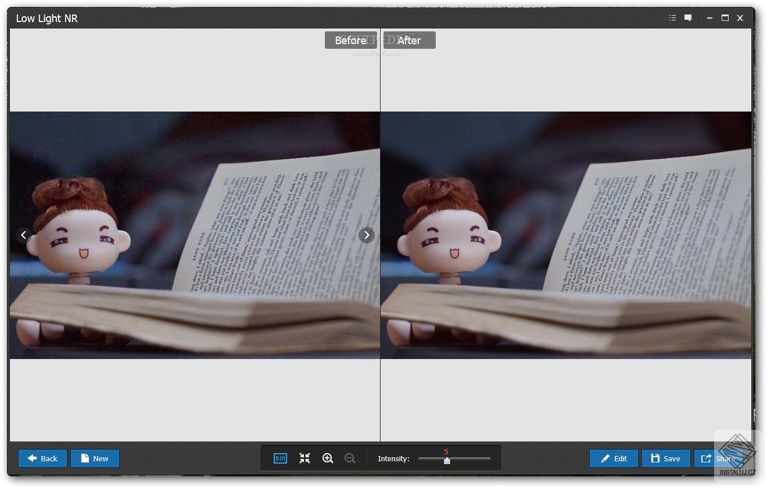This screenshot has height=488, width=767.
Task: Maximize the Low Light NR window
Action: pos(725,18)
